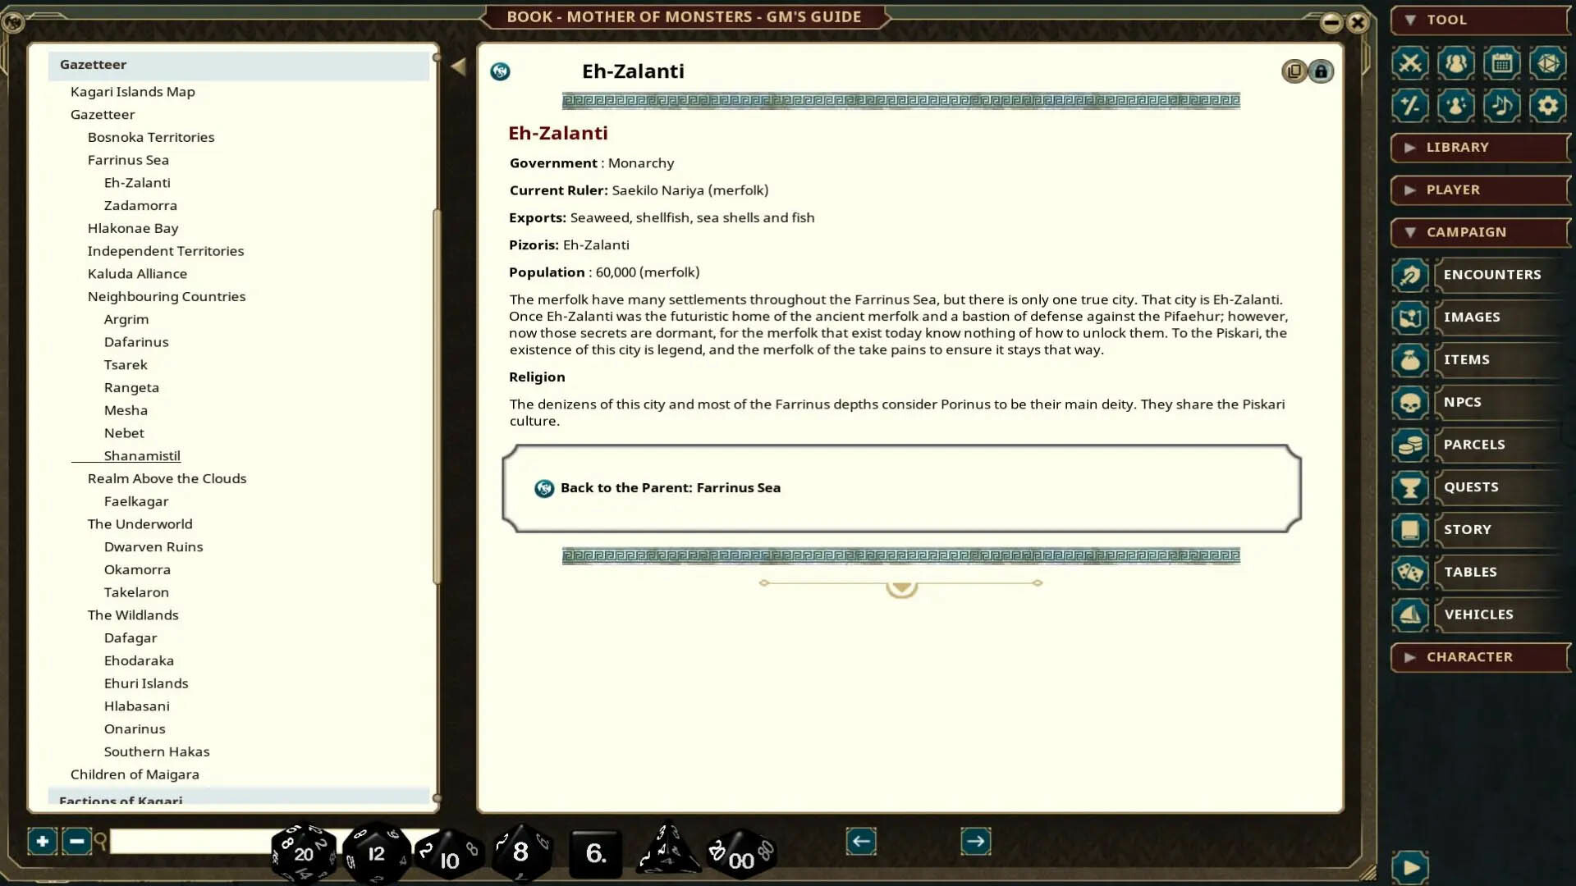The width and height of the screenshot is (1576, 886).
Task: Open the dice Tables tool
Action: click(x=1549, y=63)
